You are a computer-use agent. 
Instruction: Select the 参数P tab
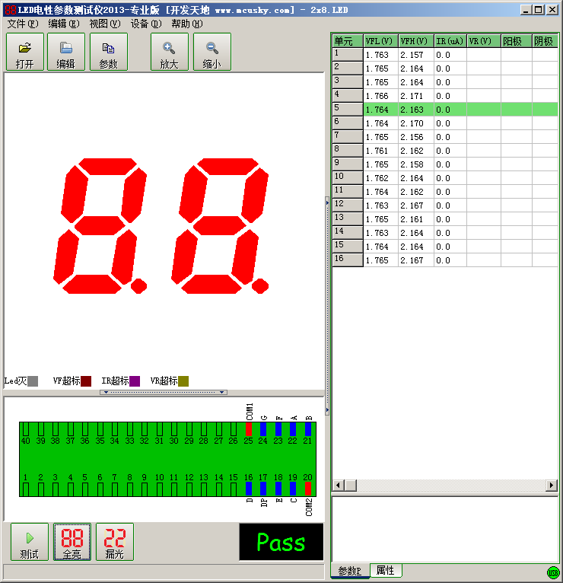point(350,571)
